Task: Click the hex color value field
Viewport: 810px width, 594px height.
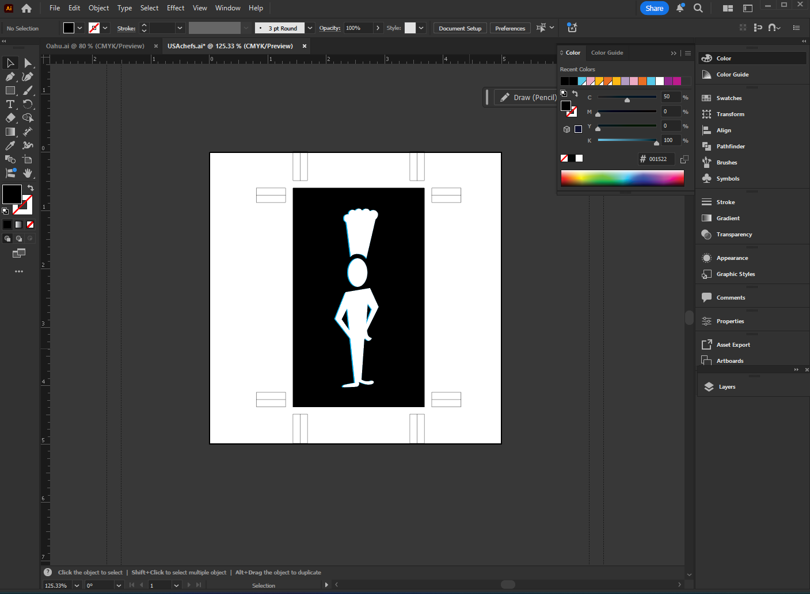Action: (658, 159)
